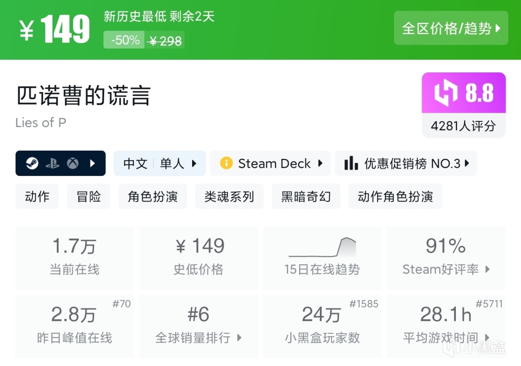The width and height of the screenshot is (521, 366).
Task: Click the 4281人评分 rating count
Action: 463,126
